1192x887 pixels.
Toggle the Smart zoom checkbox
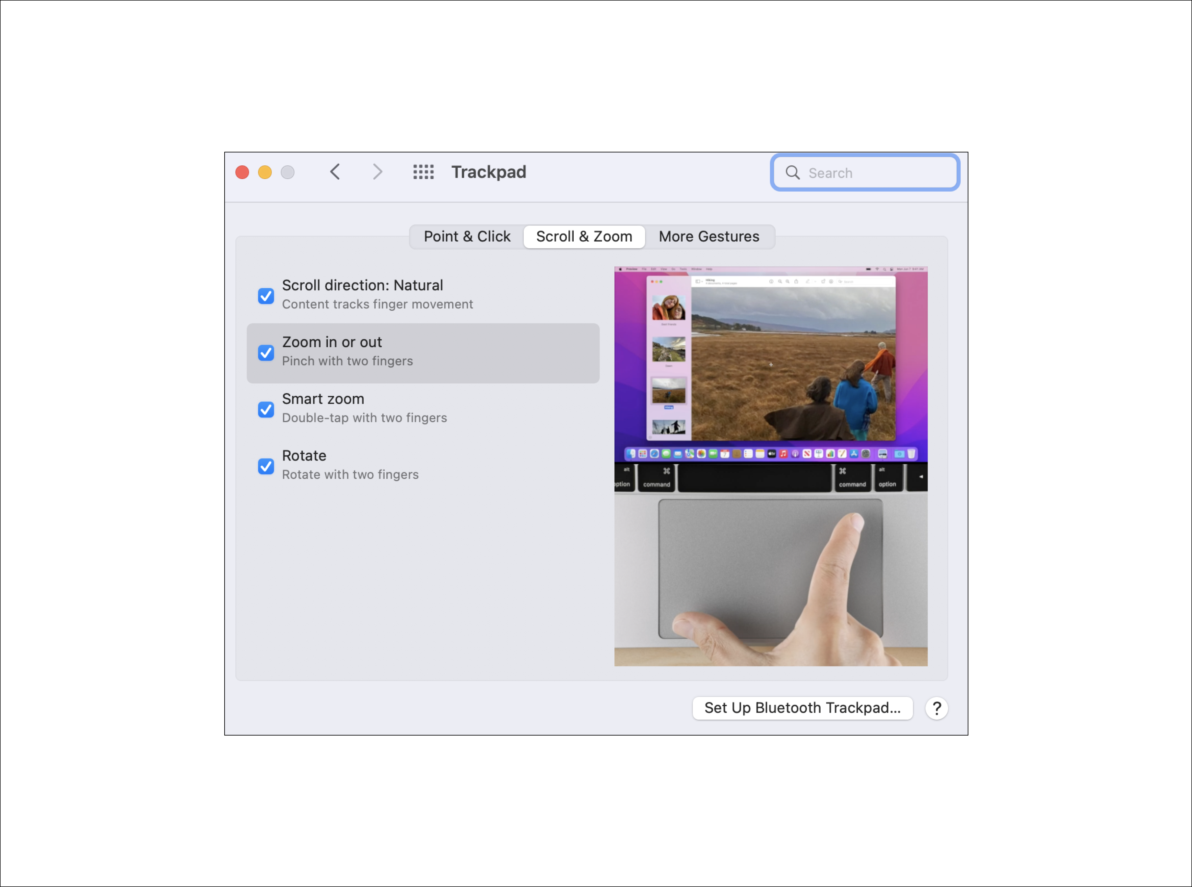[x=266, y=410]
